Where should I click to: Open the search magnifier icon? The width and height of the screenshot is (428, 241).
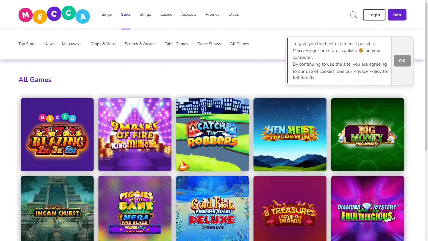click(x=354, y=15)
